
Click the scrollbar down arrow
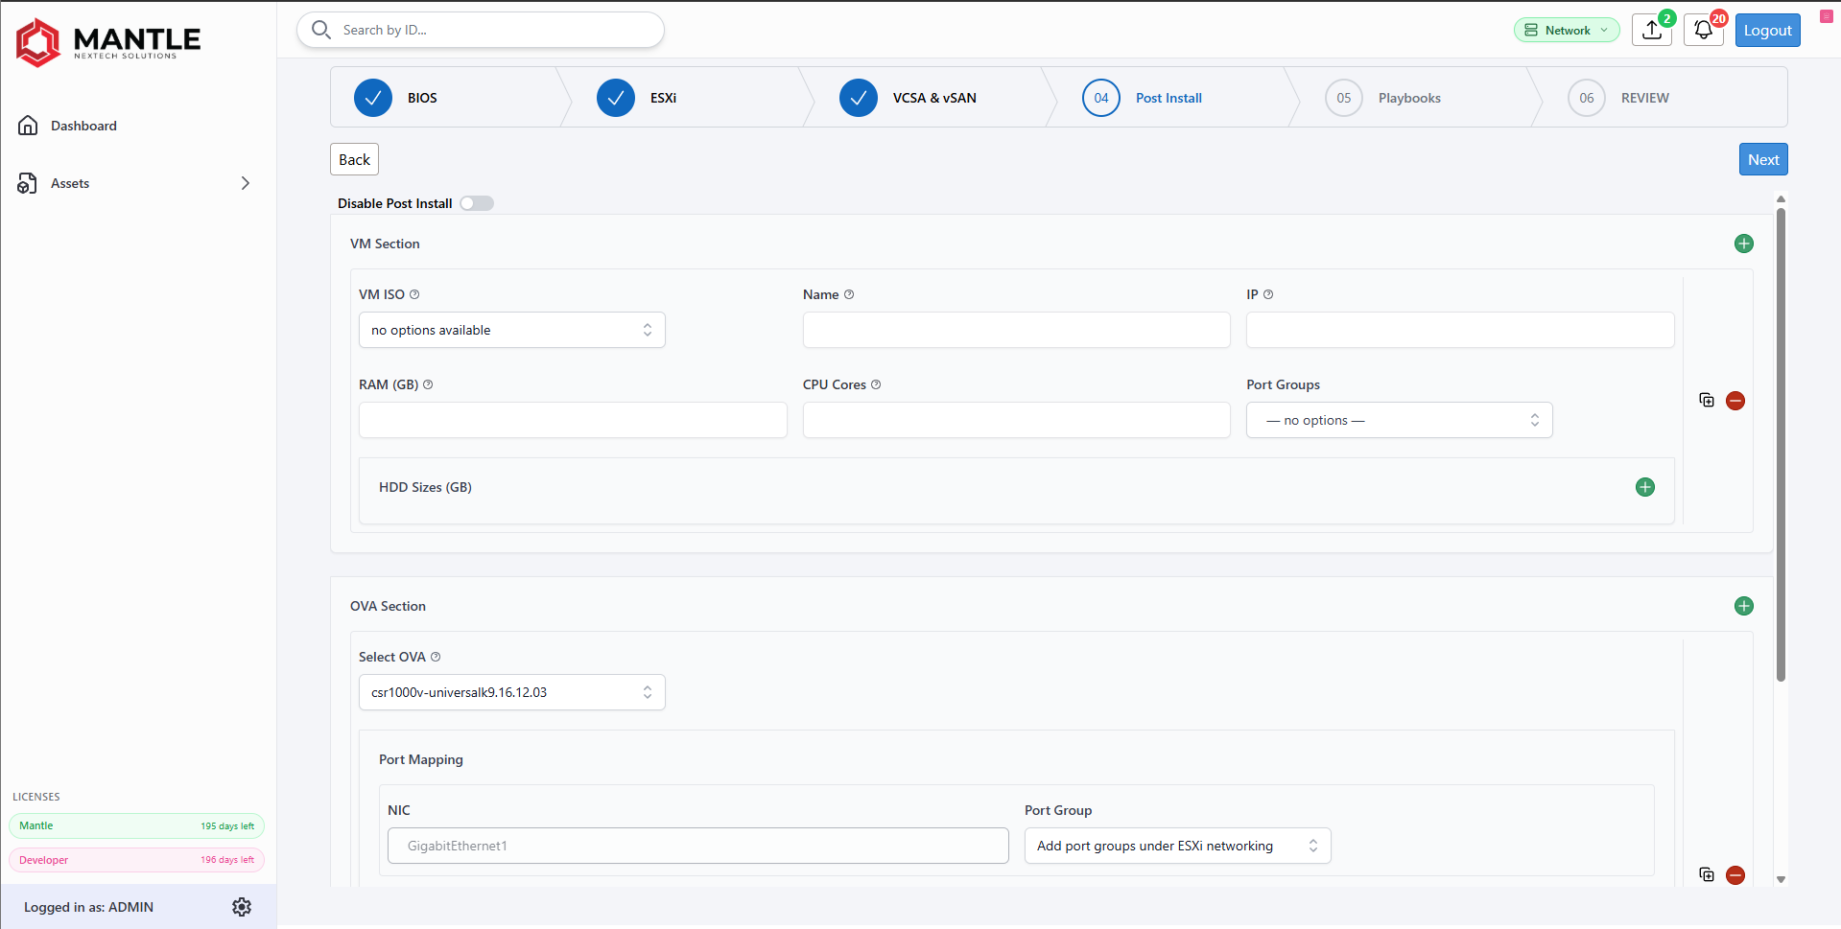[x=1781, y=879]
